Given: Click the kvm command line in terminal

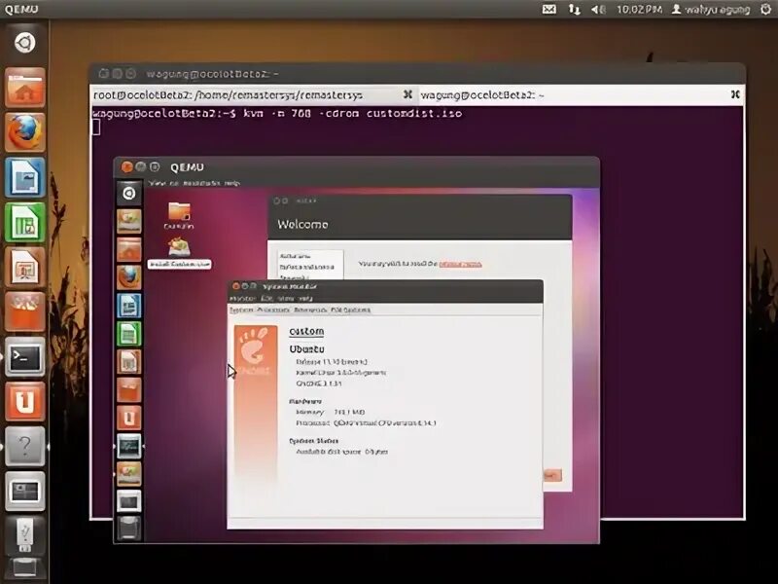Looking at the screenshot, I should coord(278,114).
